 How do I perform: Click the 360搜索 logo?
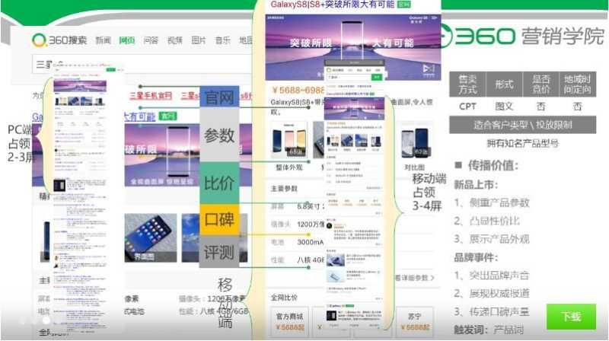point(59,40)
